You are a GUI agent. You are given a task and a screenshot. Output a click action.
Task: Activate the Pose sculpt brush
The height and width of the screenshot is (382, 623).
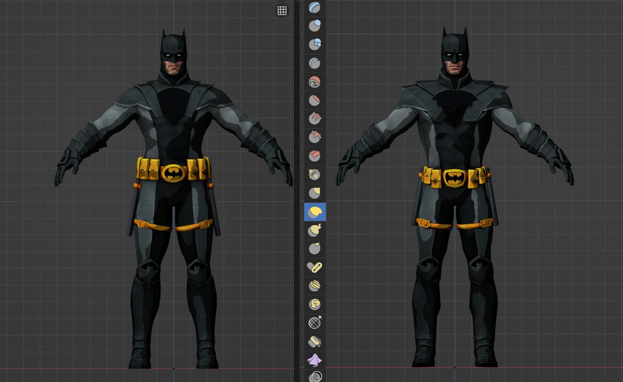tap(315, 267)
